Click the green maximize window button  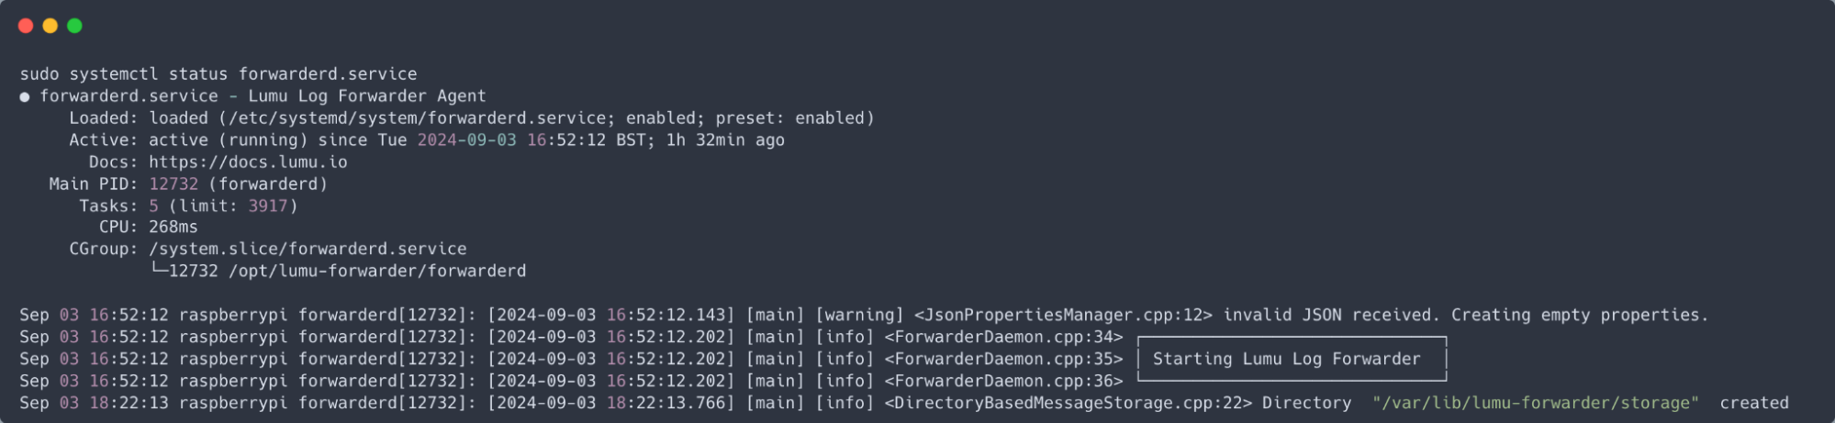tap(75, 26)
